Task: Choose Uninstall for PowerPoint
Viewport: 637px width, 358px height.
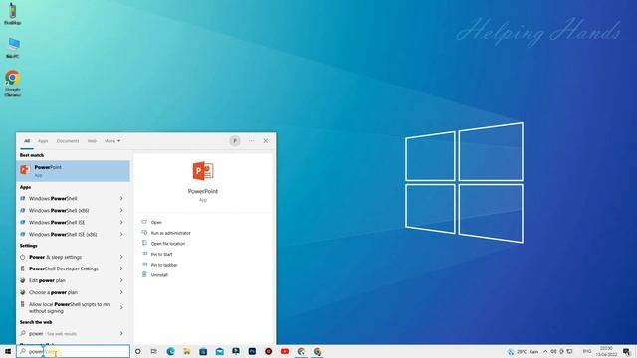Action: 159,275
